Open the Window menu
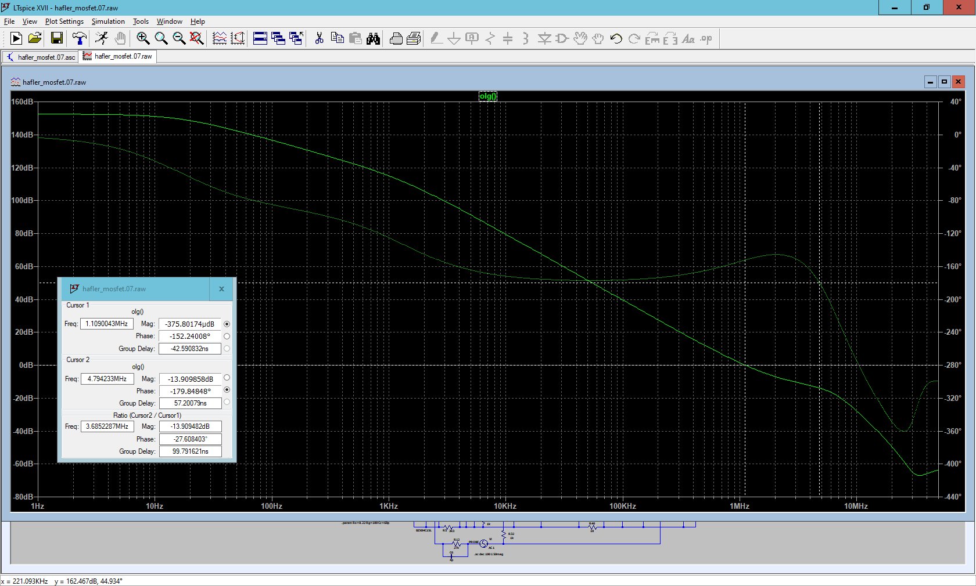 point(170,21)
